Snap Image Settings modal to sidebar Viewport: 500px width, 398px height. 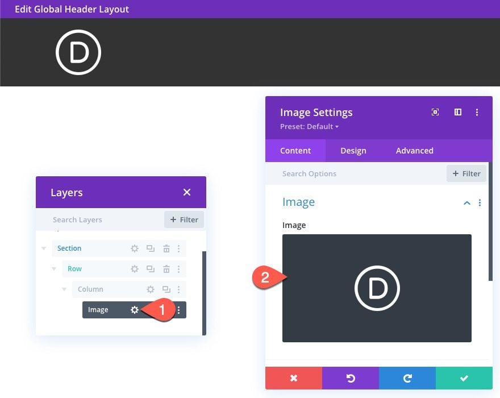457,113
